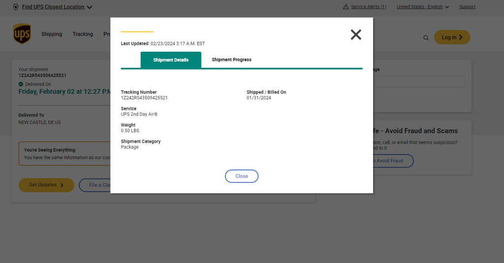Open the Shipping menu
Viewport: 504px width, 263px height.
click(52, 34)
